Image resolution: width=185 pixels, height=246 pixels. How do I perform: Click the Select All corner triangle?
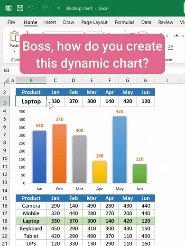coord(7,80)
